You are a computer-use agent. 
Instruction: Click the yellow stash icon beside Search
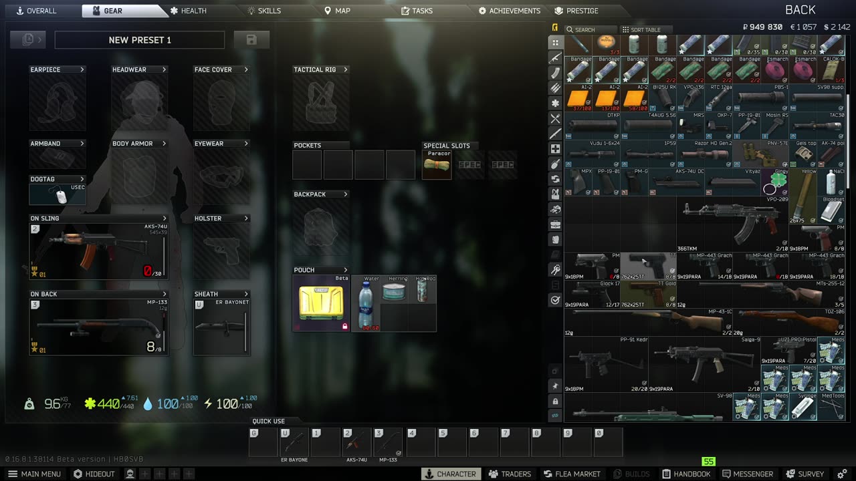[x=554, y=28]
